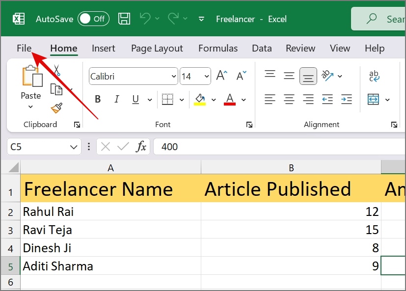Switch to the Formulas ribbon tab
406x291 pixels.
(217, 48)
